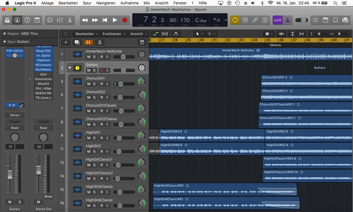The height and width of the screenshot is (212, 353).
Task: Open the Loop Browser icon
Action: pos(336,20)
